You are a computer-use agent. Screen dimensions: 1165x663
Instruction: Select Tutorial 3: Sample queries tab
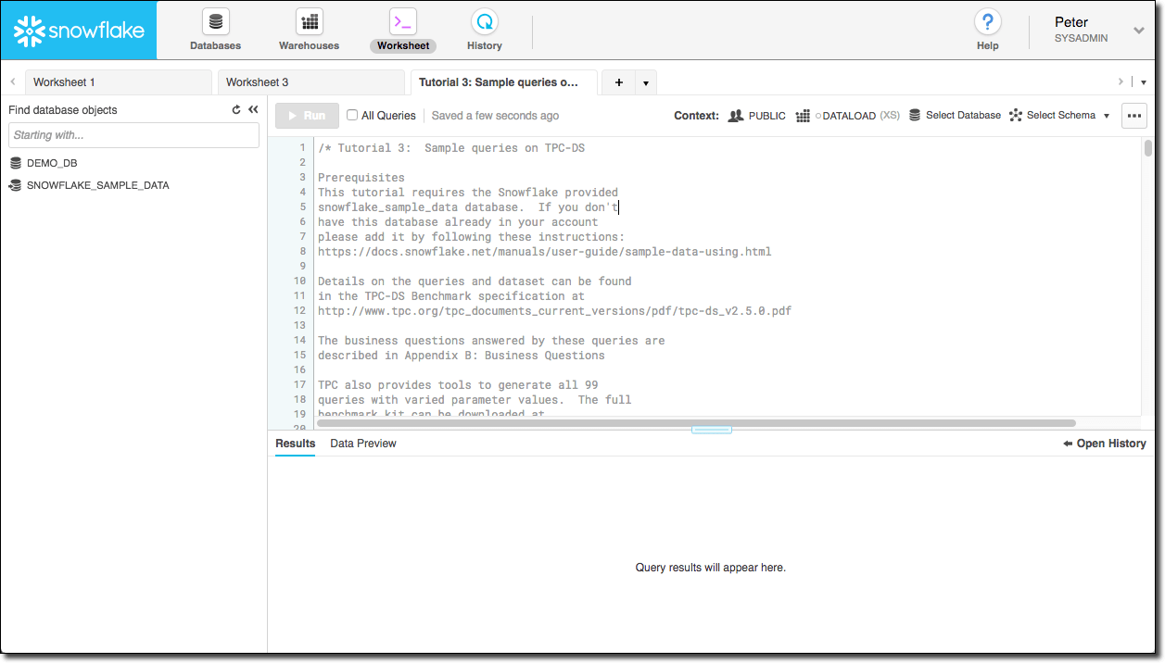coord(504,82)
